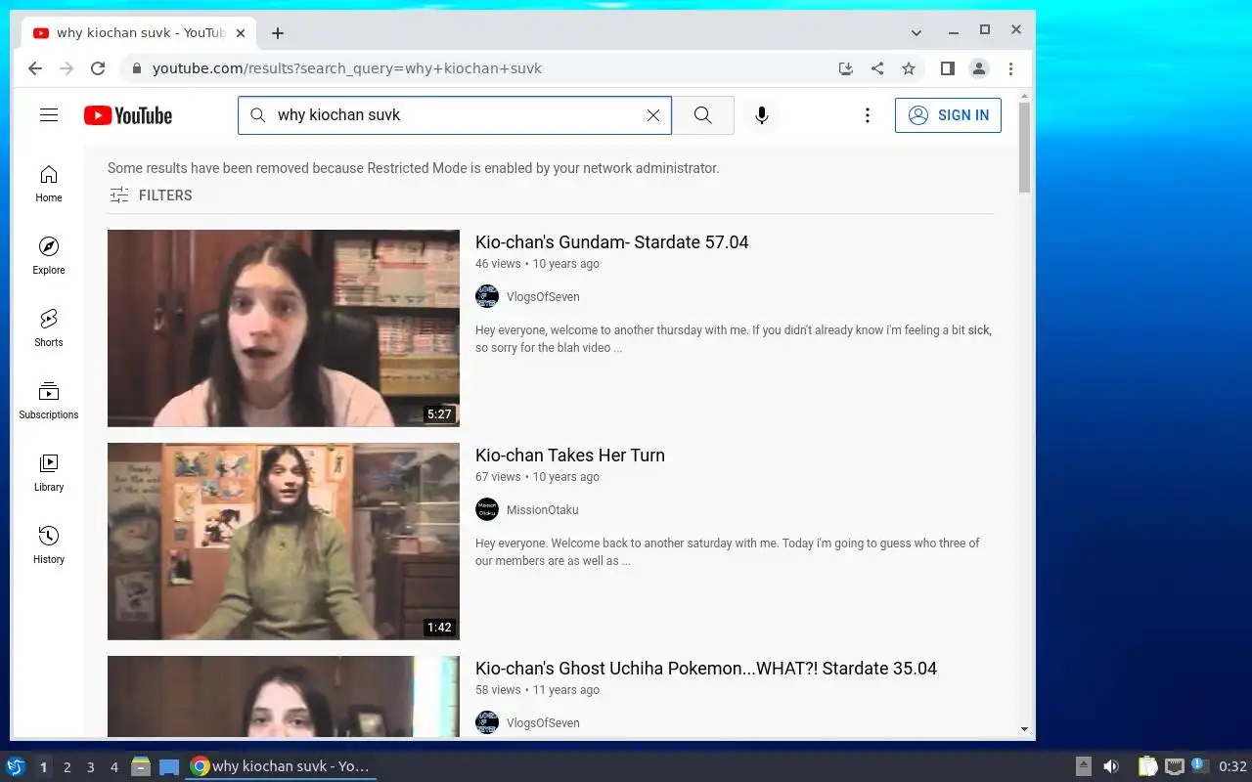Open 'Kio-chan's Gundam- Stardate 57.04' title
Viewport: 1252px width, 782px height.
click(612, 242)
